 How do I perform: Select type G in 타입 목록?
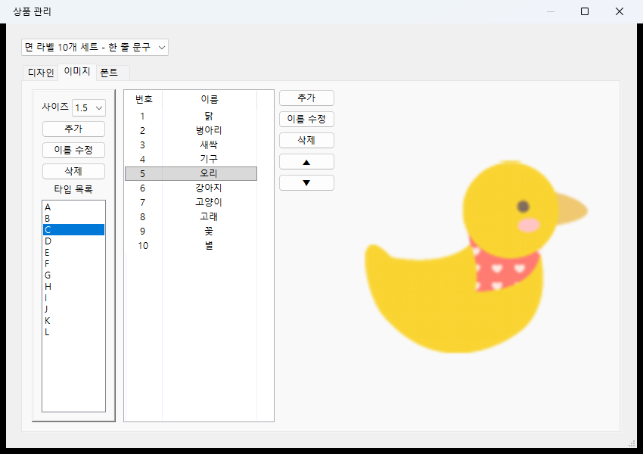coord(73,275)
